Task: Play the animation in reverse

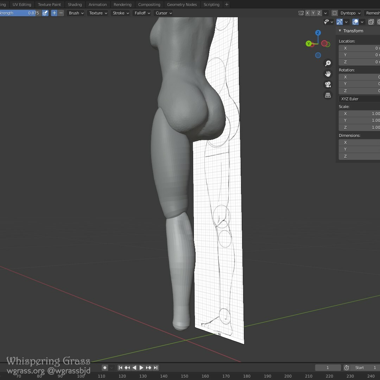Action: (x=134, y=368)
